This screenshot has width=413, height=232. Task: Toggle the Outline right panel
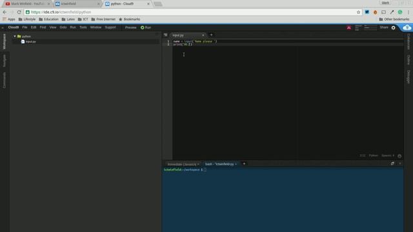click(x=408, y=60)
